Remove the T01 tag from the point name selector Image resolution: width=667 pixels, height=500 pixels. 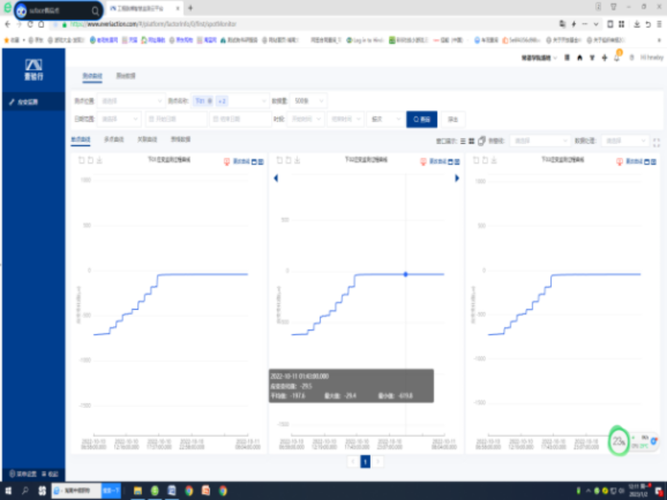[209, 101]
